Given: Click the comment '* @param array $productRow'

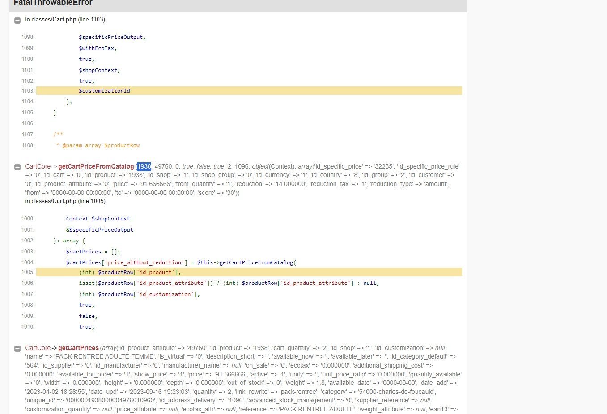Looking at the screenshot, I should click(98, 145).
